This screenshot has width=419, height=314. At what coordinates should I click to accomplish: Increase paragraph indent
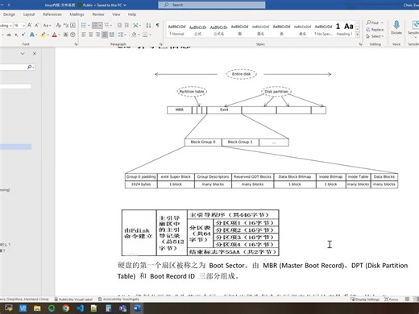[x=127, y=25]
